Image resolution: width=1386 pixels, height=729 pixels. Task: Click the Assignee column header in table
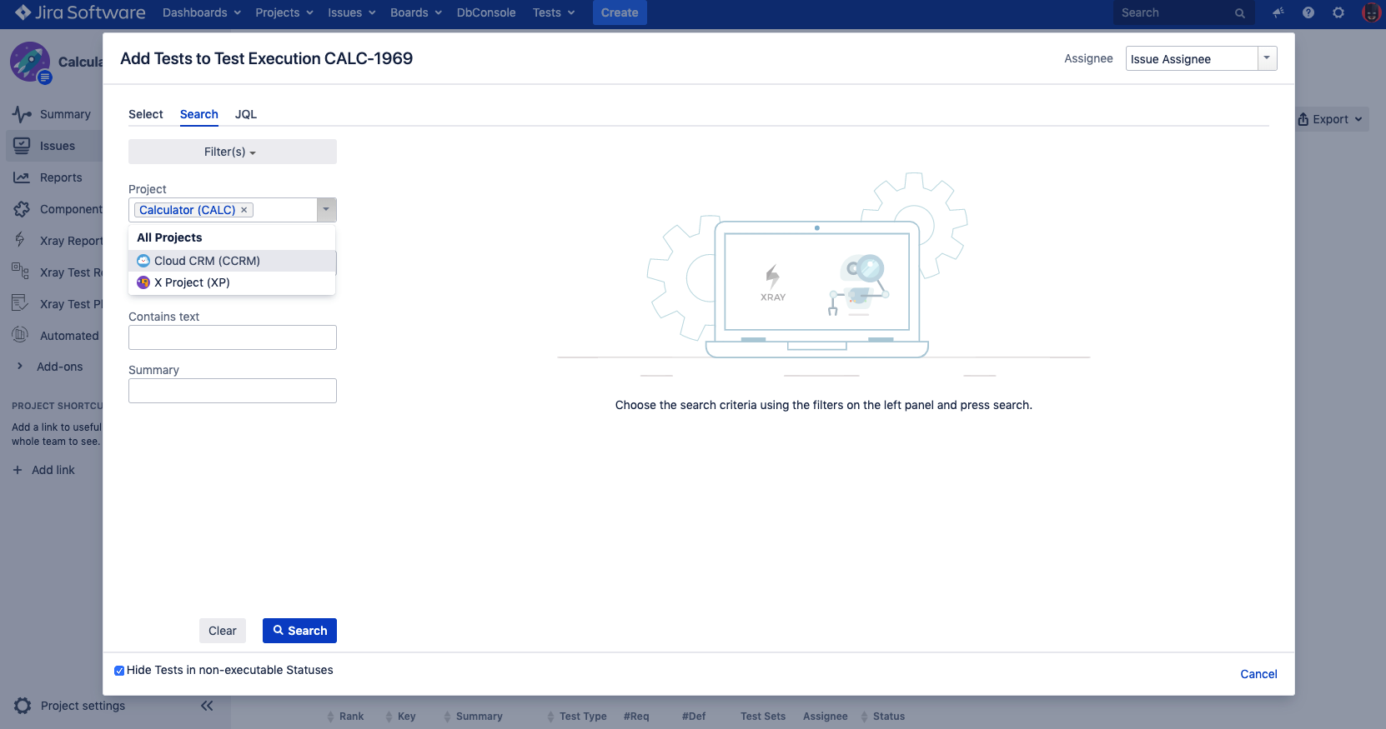click(826, 717)
